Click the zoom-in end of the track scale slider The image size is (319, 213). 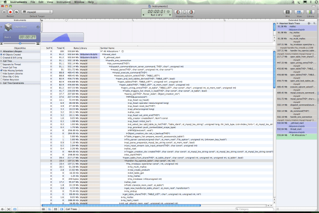[38, 43]
